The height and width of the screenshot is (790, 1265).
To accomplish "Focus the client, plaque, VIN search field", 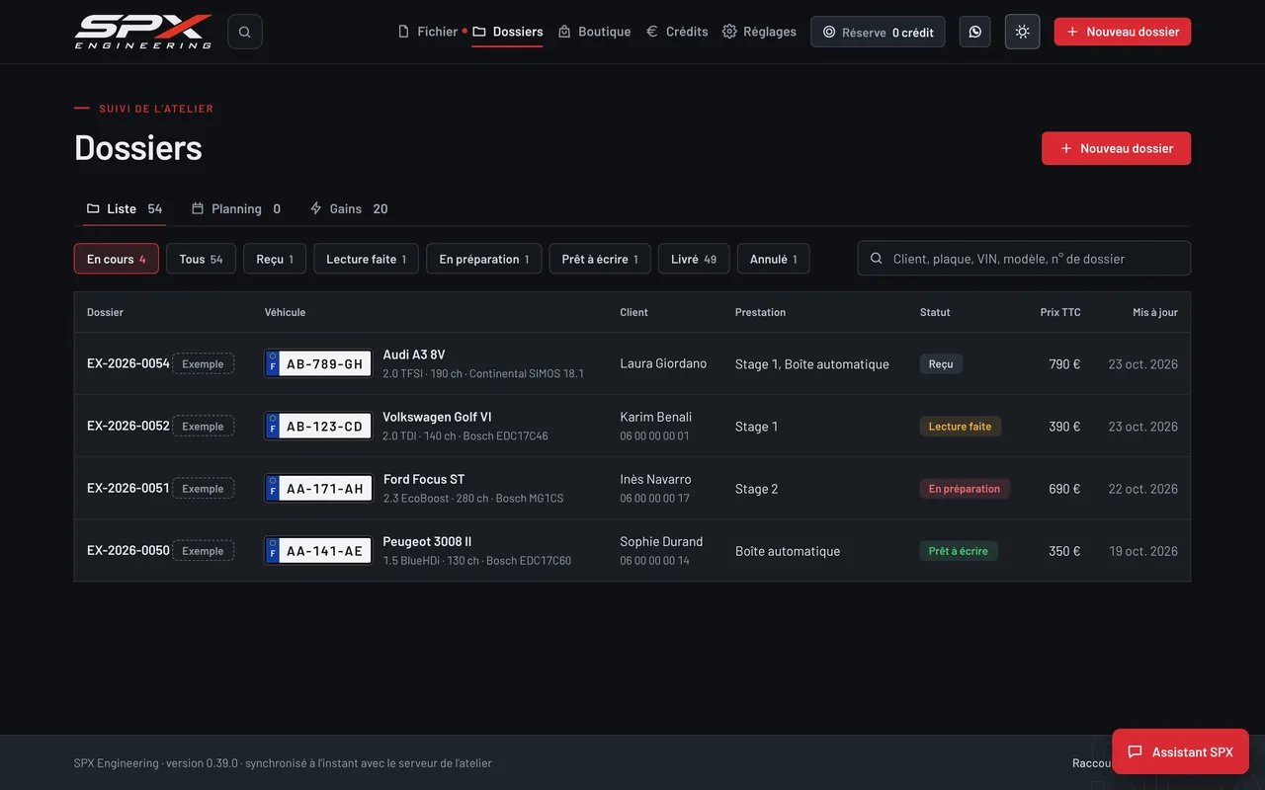I will tap(1024, 259).
